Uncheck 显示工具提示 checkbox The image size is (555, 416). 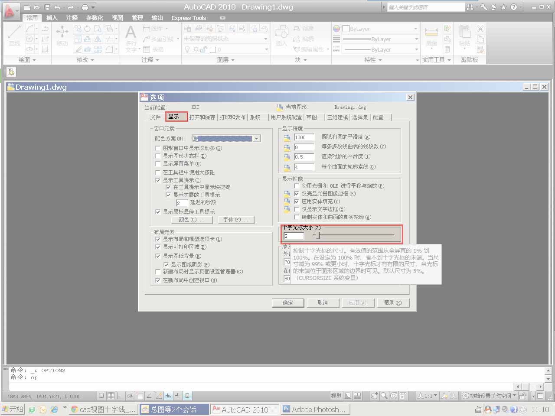pyautogui.click(x=158, y=180)
